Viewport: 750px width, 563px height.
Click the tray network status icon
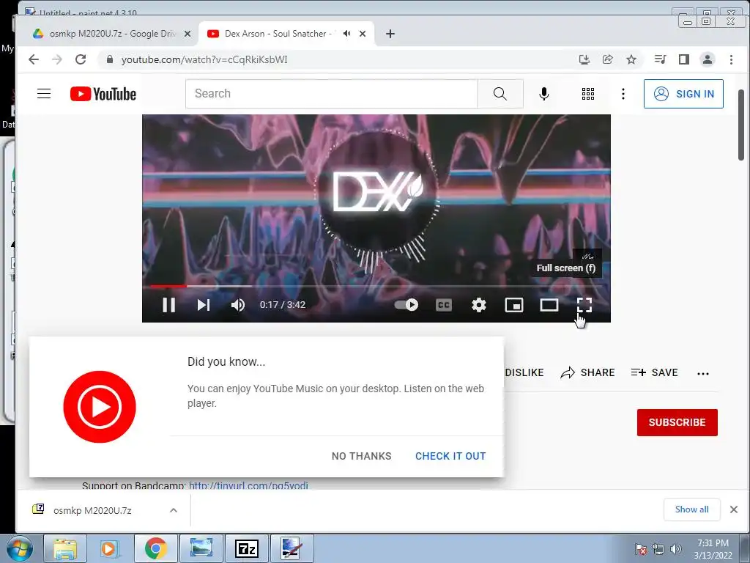[658, 549]
